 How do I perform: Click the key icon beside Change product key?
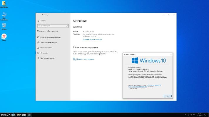click(x=74, y=59)
